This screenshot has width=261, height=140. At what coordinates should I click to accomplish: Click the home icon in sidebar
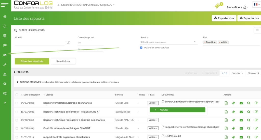point(5,17)
